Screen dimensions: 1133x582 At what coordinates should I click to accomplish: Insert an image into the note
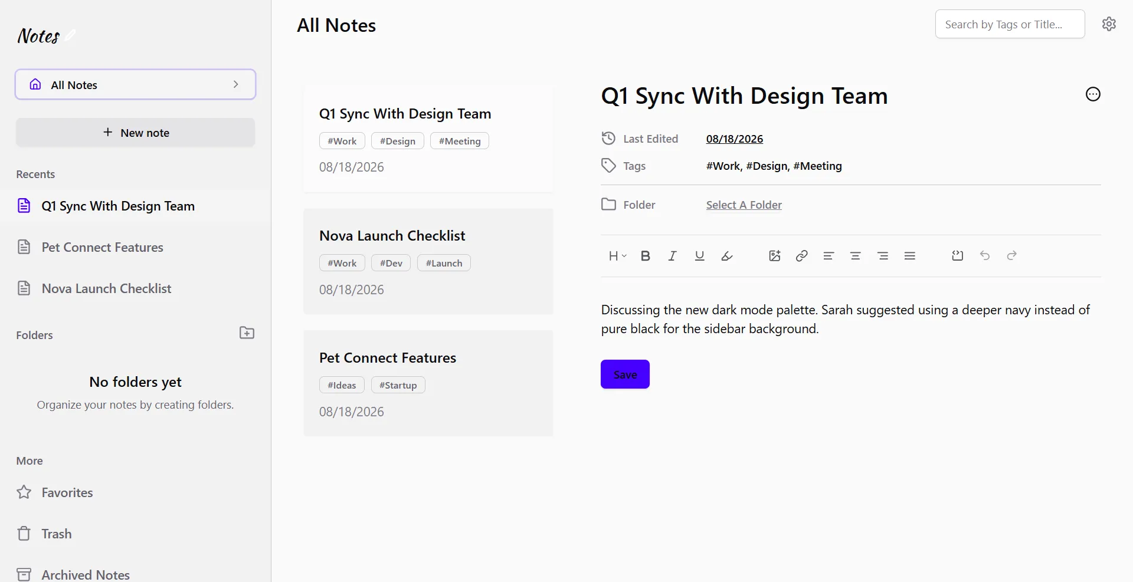[x=775, y=256]
